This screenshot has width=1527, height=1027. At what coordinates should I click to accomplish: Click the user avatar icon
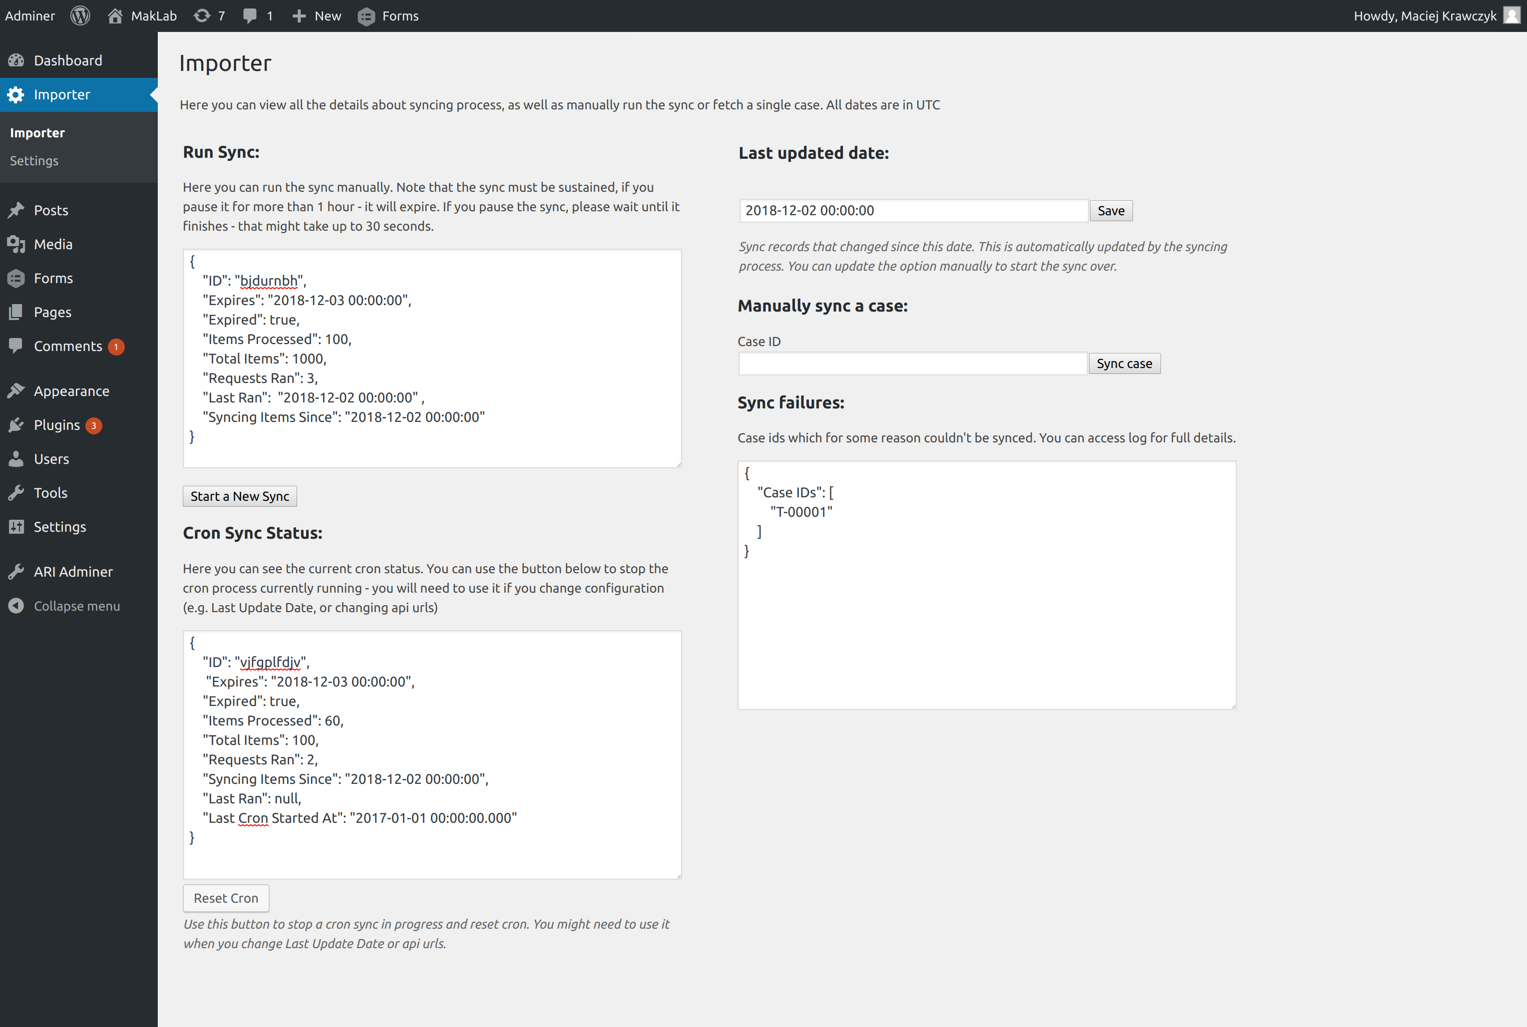[x=1512, y=15]
